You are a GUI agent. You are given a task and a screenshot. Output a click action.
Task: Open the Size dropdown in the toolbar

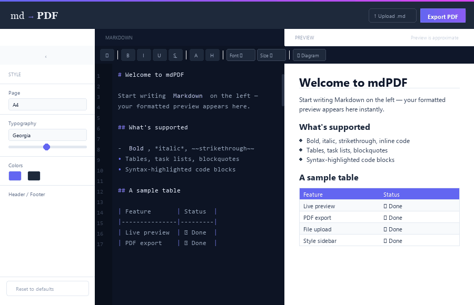(x=271, y=55)
